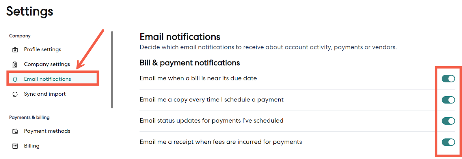Image resolution: width=462 pixels, height=159 pixels.
Task: Open Profile settings page
Action: (x=42, y=49)
